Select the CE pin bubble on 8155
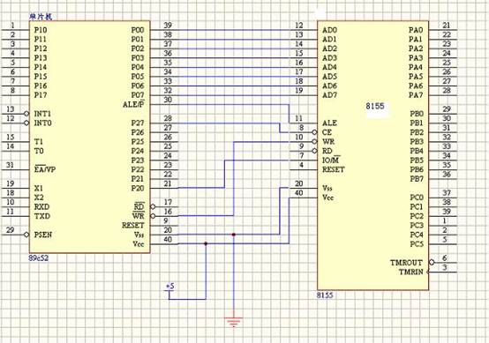Viewport: 489px width, 343px height. point(314,132)
